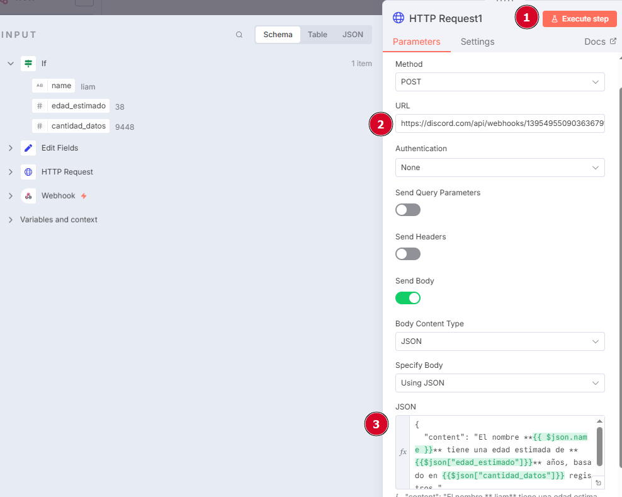Click the value "liam" next to name

88,86
